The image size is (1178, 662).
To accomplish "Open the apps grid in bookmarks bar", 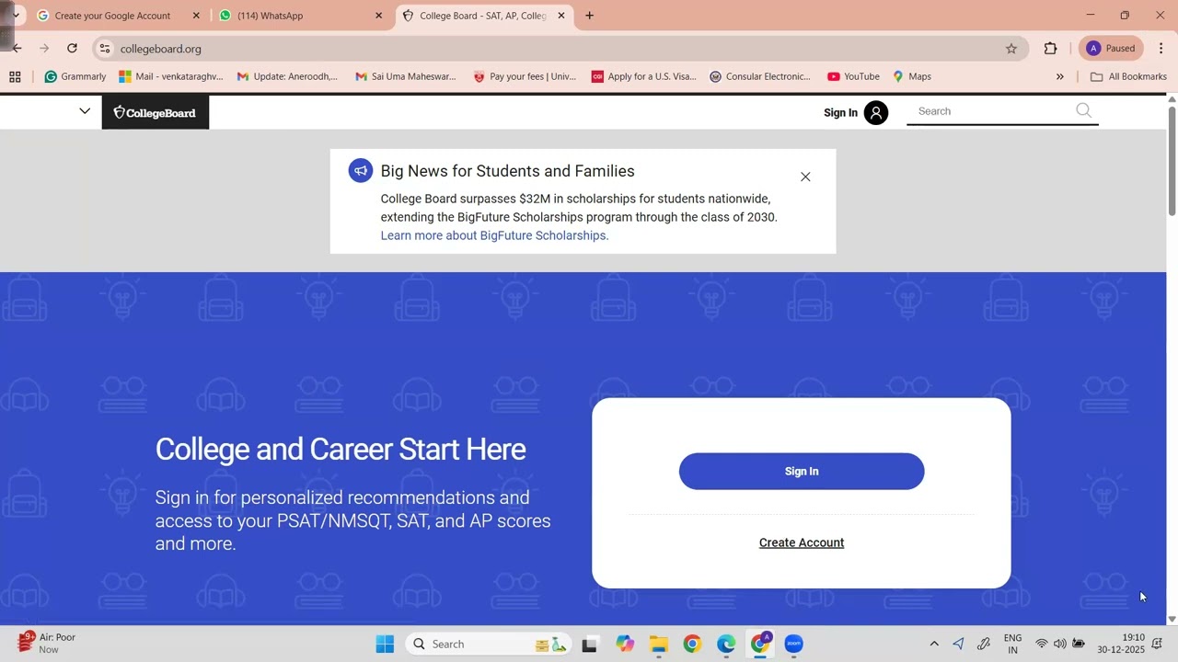I will pos(15,77).
